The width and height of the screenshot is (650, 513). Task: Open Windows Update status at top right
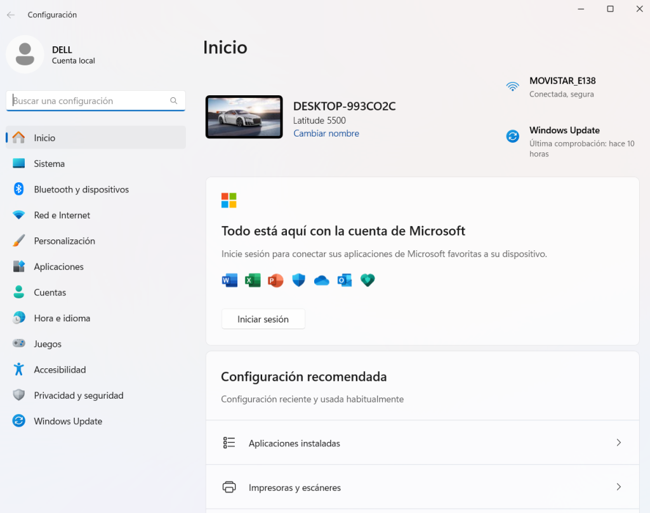pyautogui.click(x=572, y=141)
